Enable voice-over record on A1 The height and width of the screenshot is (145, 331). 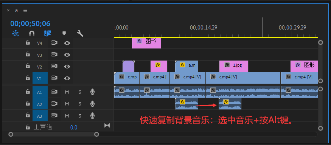(x=92, y=92)
